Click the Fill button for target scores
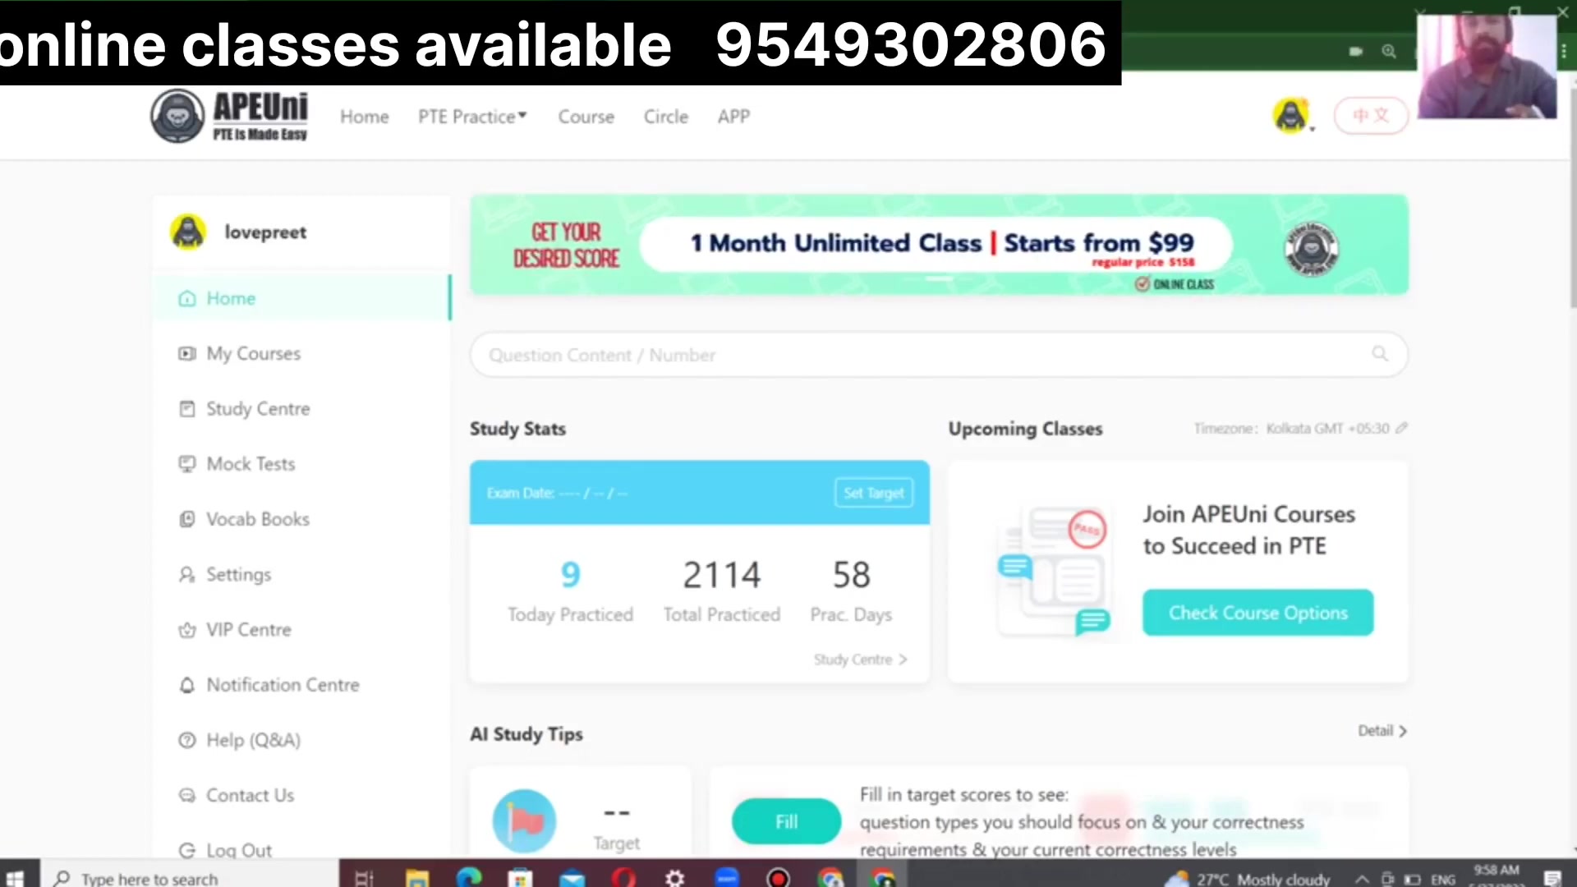Screen dimensions: 1577x887 click(x=786, y=822)
